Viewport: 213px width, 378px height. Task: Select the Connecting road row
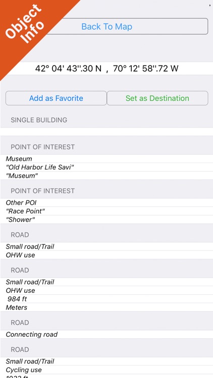tap(107, 334)
